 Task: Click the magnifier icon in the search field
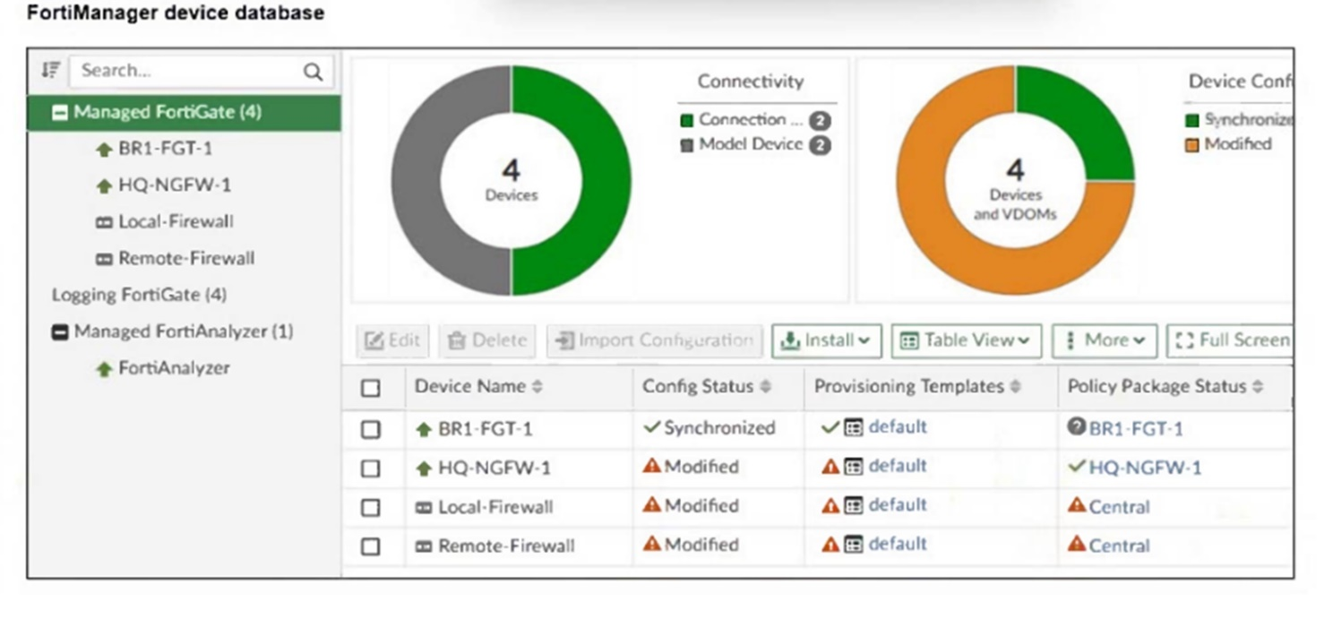(313, 72)
